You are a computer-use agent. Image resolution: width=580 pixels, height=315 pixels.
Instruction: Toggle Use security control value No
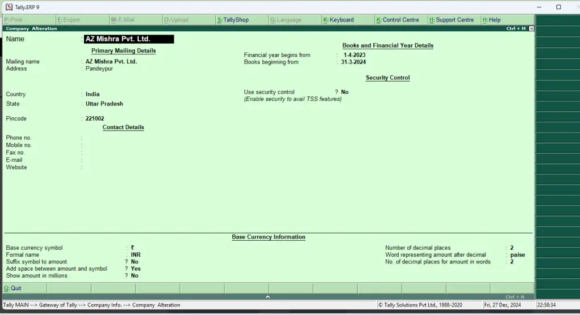[x=345, y=92]
